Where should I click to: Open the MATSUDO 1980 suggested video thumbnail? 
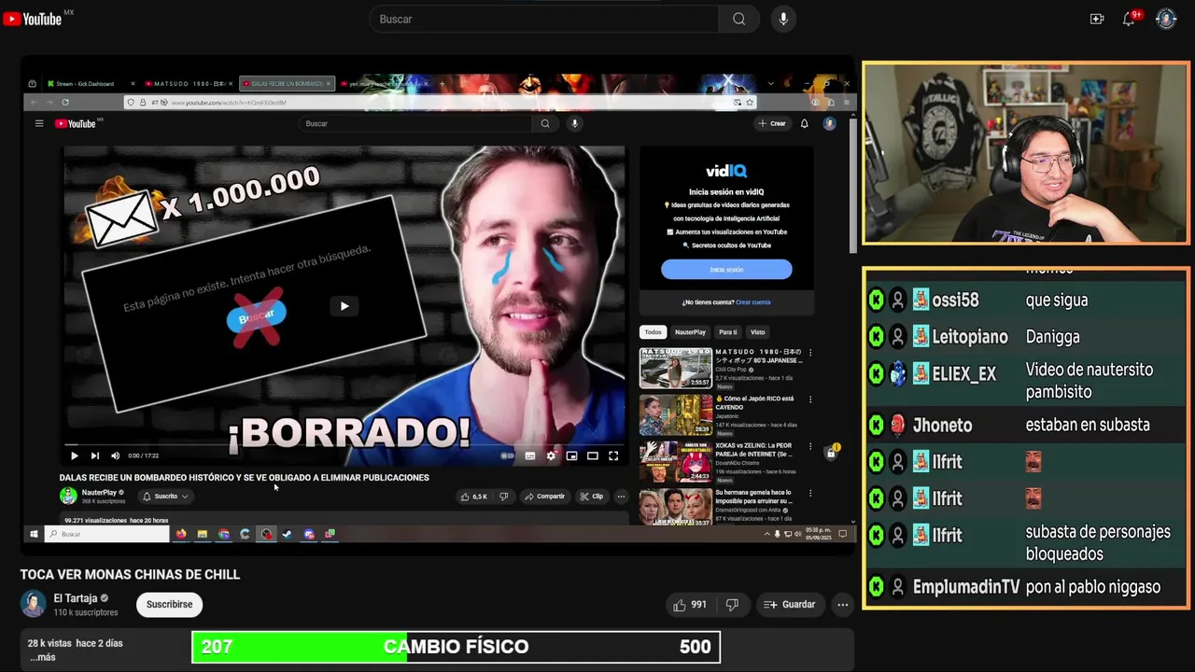pos(675,368)
